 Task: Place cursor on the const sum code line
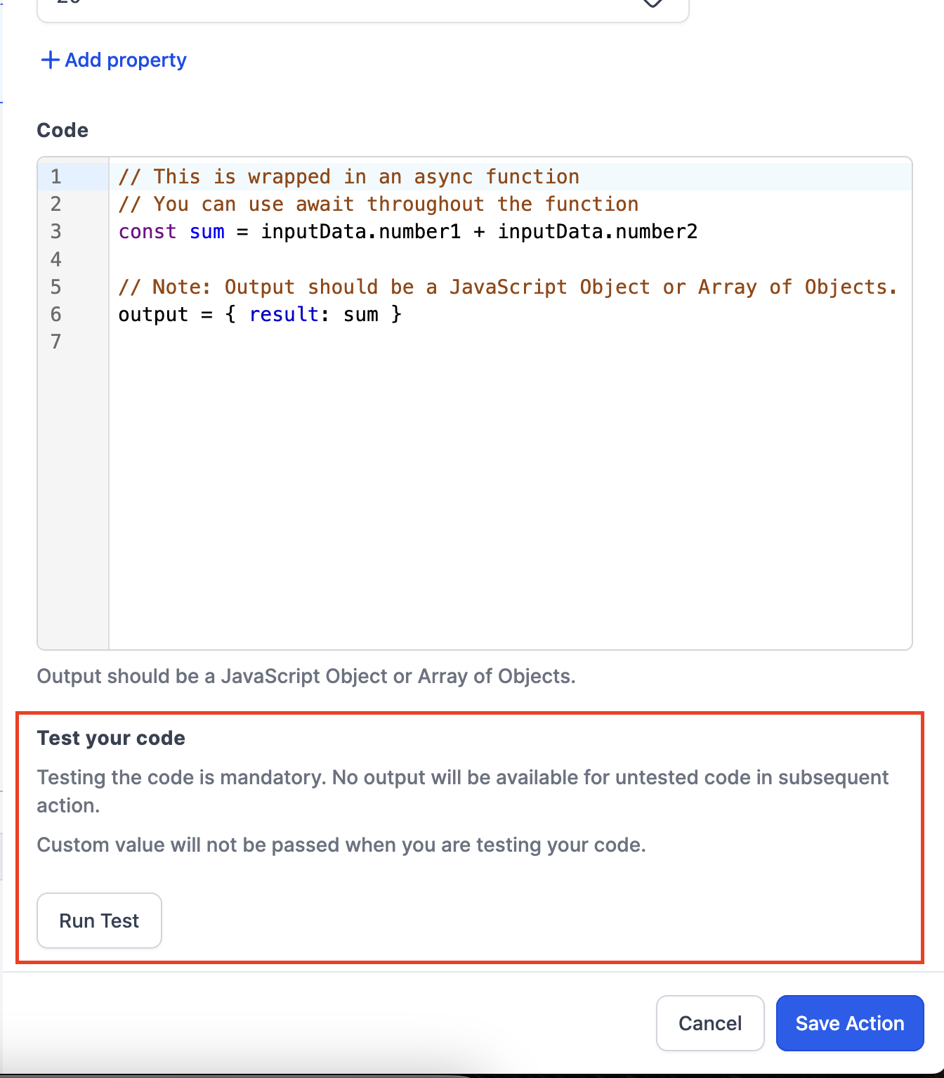click(408, 231)
